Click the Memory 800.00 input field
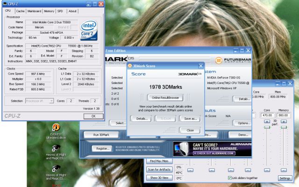 (284, 115)
